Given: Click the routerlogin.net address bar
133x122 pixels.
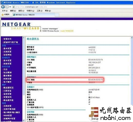Looking at the screenshot, I should 73,7.
